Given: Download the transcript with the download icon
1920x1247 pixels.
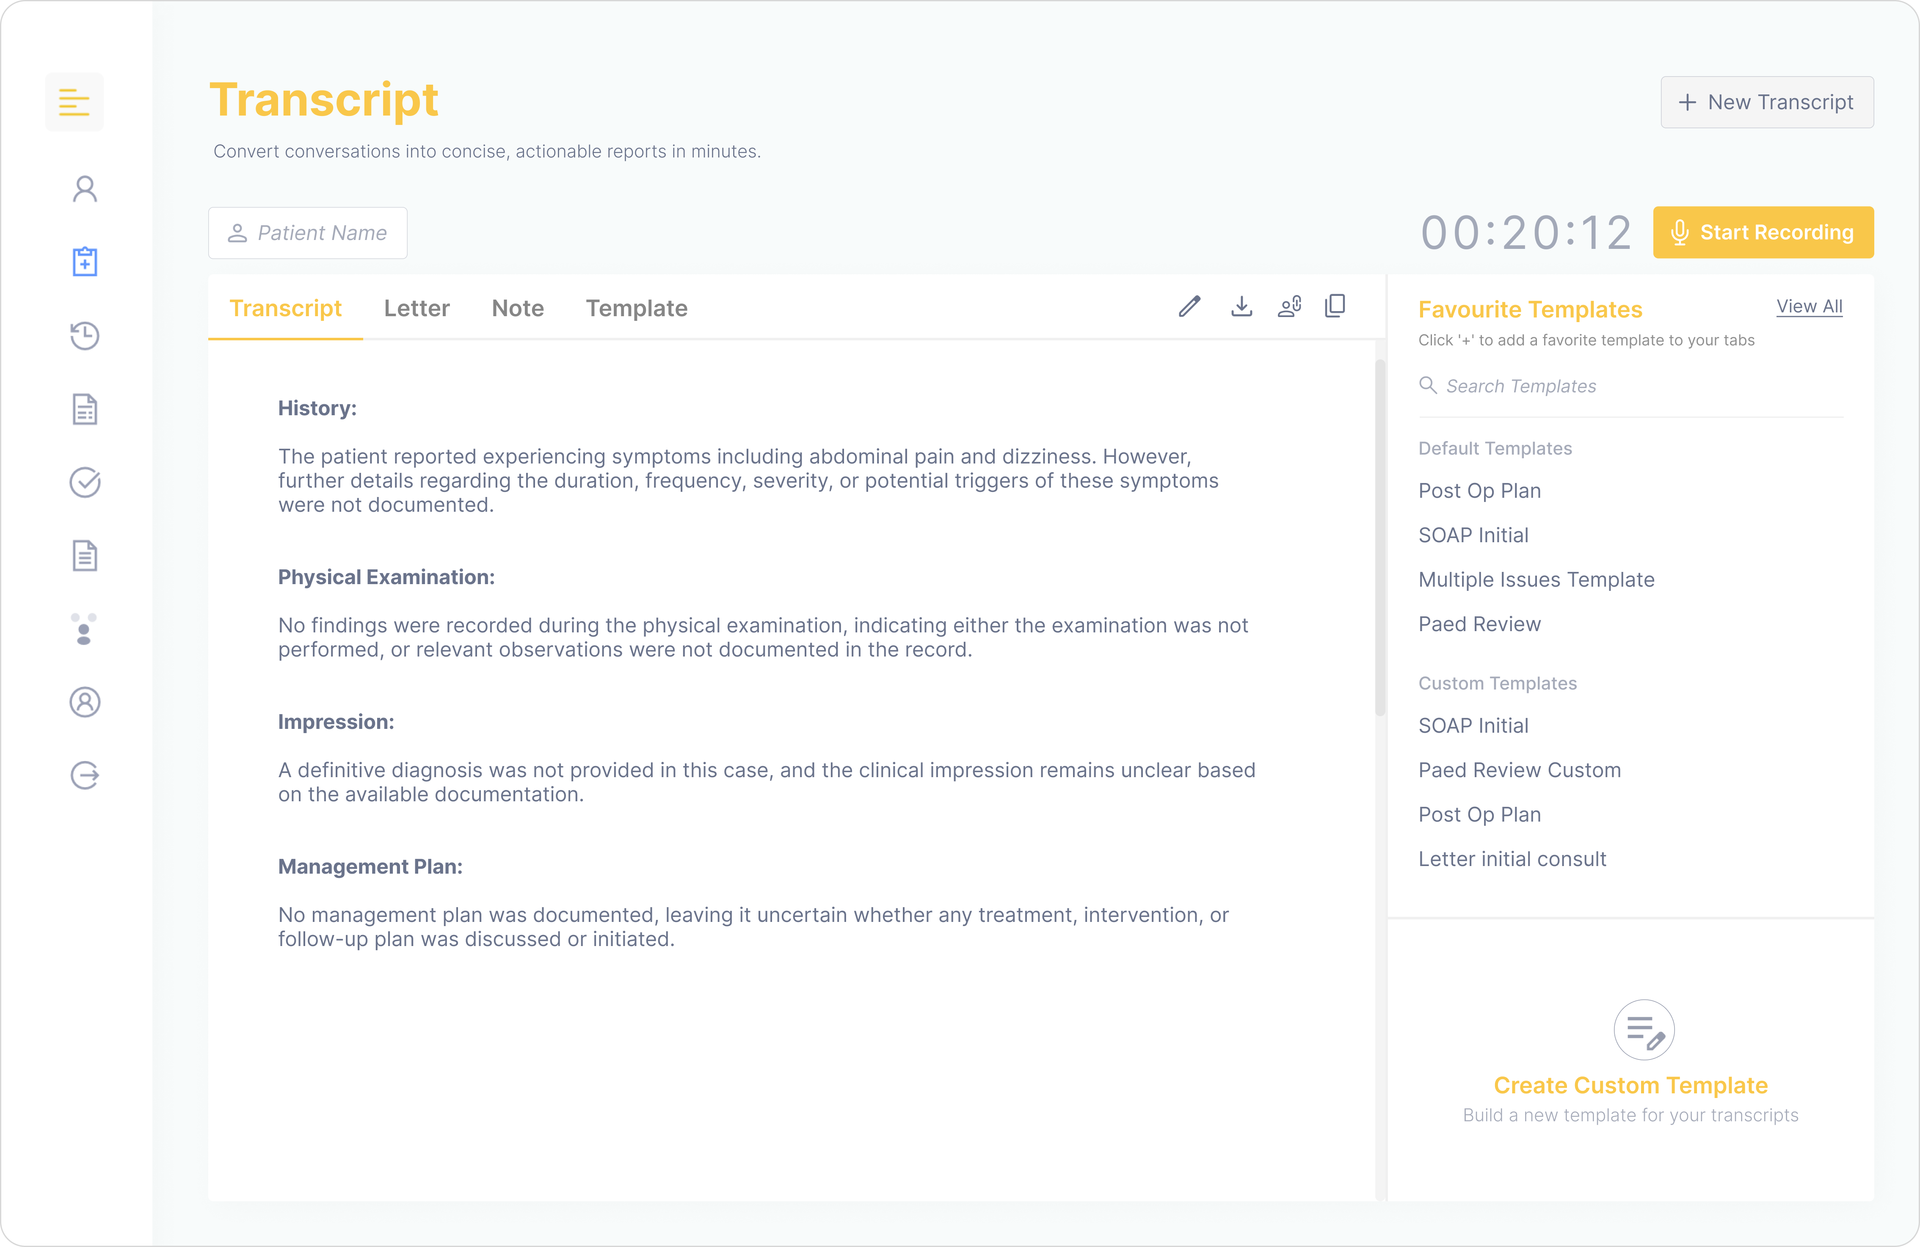Looking at the screenshot, I should pyautogui.click(x=1241, y=306).
